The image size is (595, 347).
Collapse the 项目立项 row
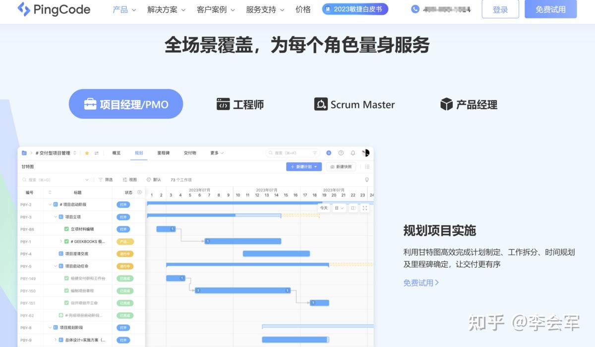pyautogui.click(x=56, y=217)
